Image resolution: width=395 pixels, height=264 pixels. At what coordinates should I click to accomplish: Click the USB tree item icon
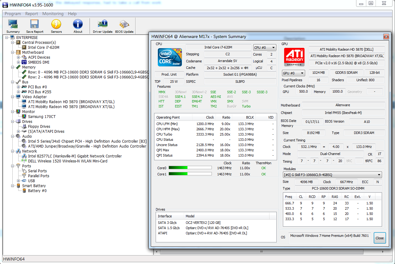click(24, 181)
